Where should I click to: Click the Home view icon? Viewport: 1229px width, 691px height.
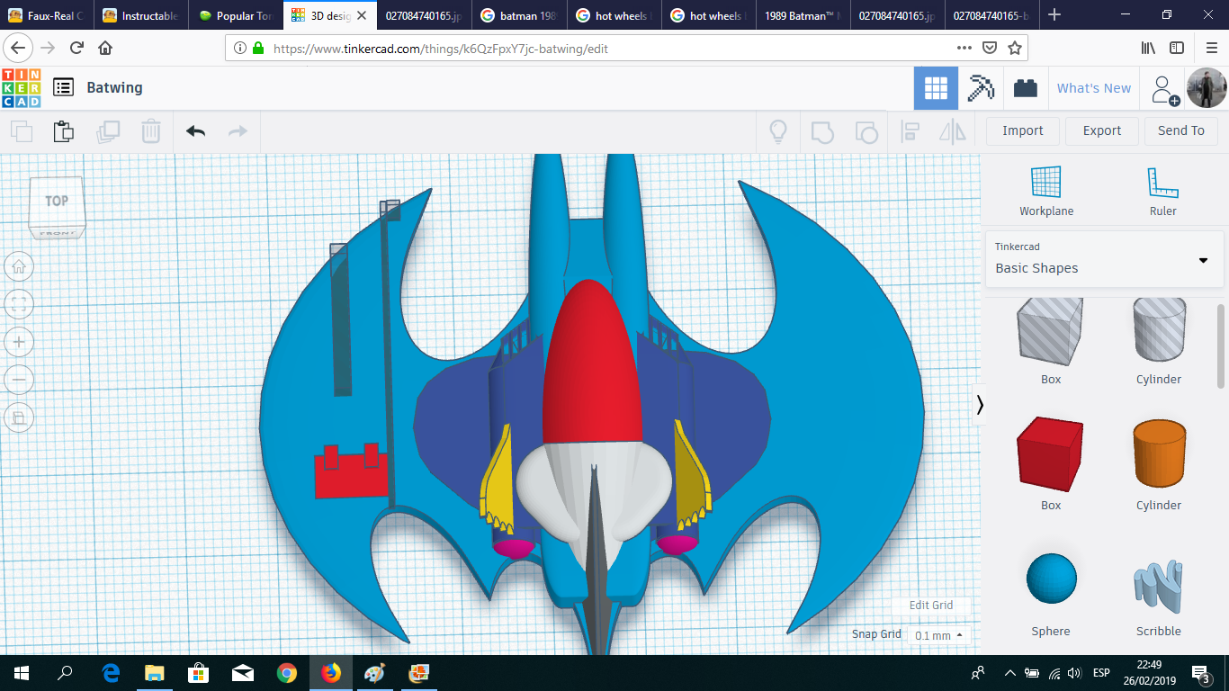19,266
